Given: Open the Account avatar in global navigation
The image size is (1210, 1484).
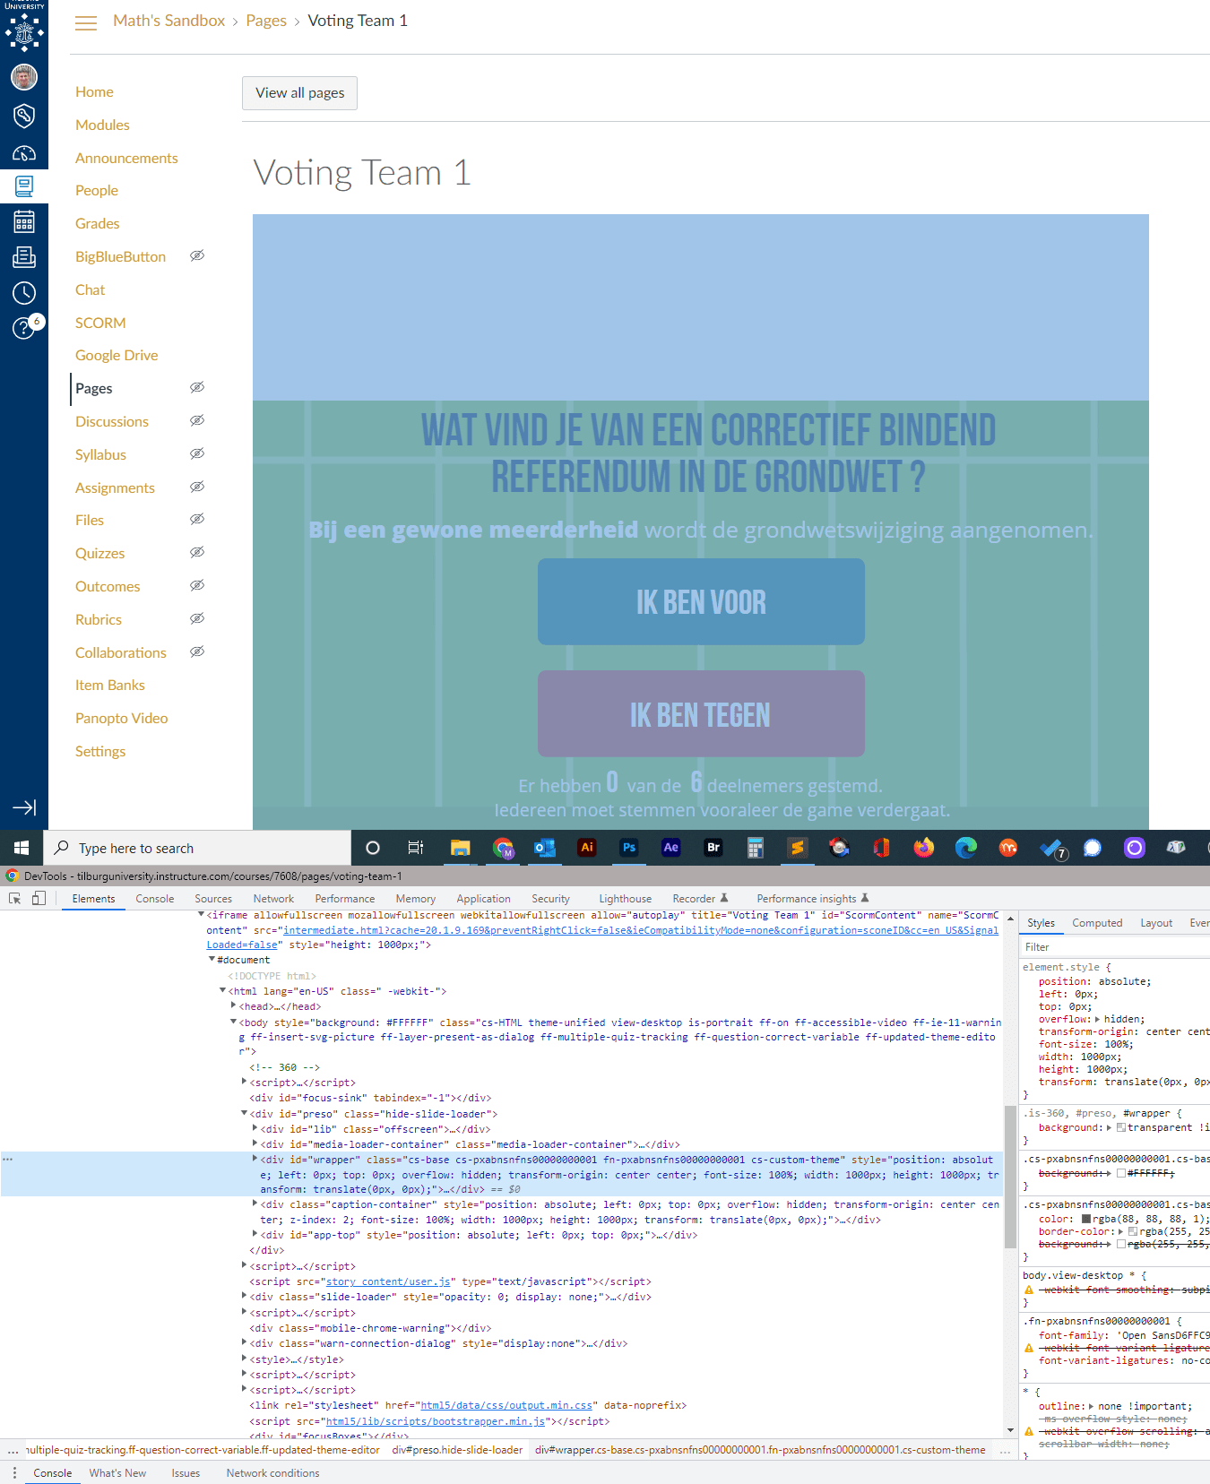Looking at the screenshot, I should 24,77.
